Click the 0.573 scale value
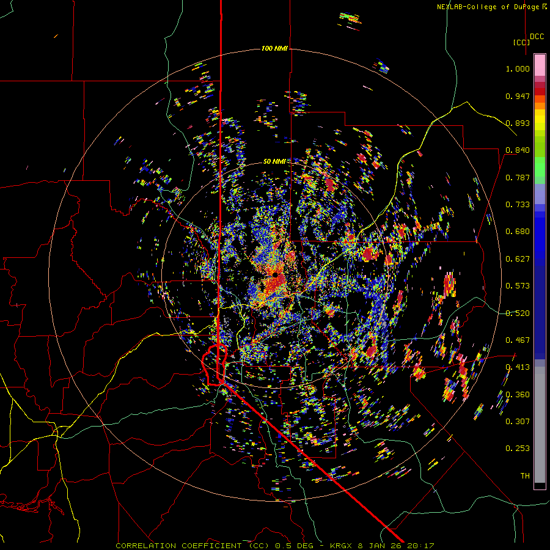Viewport: 550px width, 550px height. pyautogui.click(x=518, y=286)
